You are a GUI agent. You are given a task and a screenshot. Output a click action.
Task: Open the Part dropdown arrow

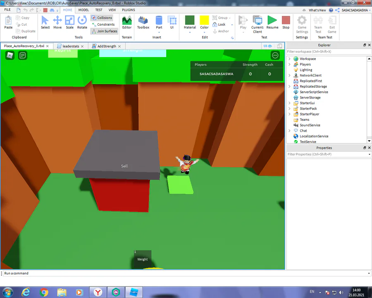159,32
